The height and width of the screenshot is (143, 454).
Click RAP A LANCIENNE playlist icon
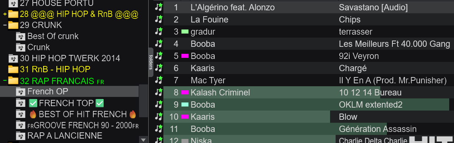click(20, 136)
